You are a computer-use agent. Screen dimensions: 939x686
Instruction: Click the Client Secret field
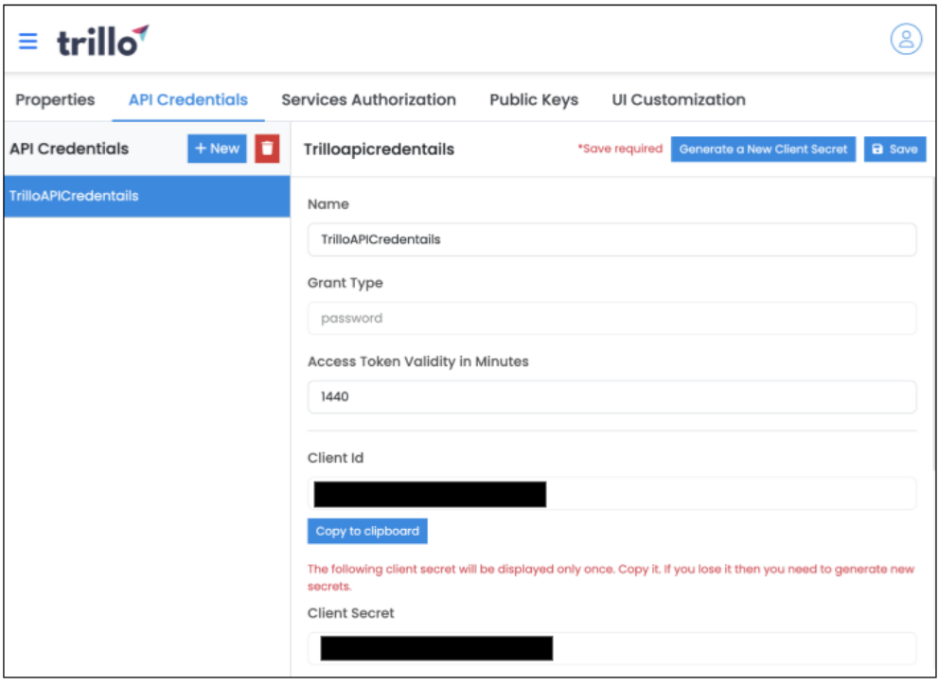(x=611, y=648)
